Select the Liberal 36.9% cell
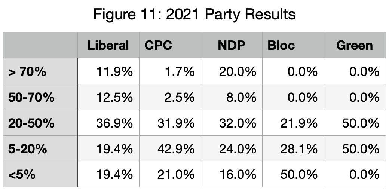Screen dimensions: 389x190 point(115,123)
